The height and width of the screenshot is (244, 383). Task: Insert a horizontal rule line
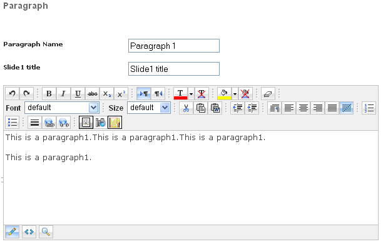coord(34,123)
